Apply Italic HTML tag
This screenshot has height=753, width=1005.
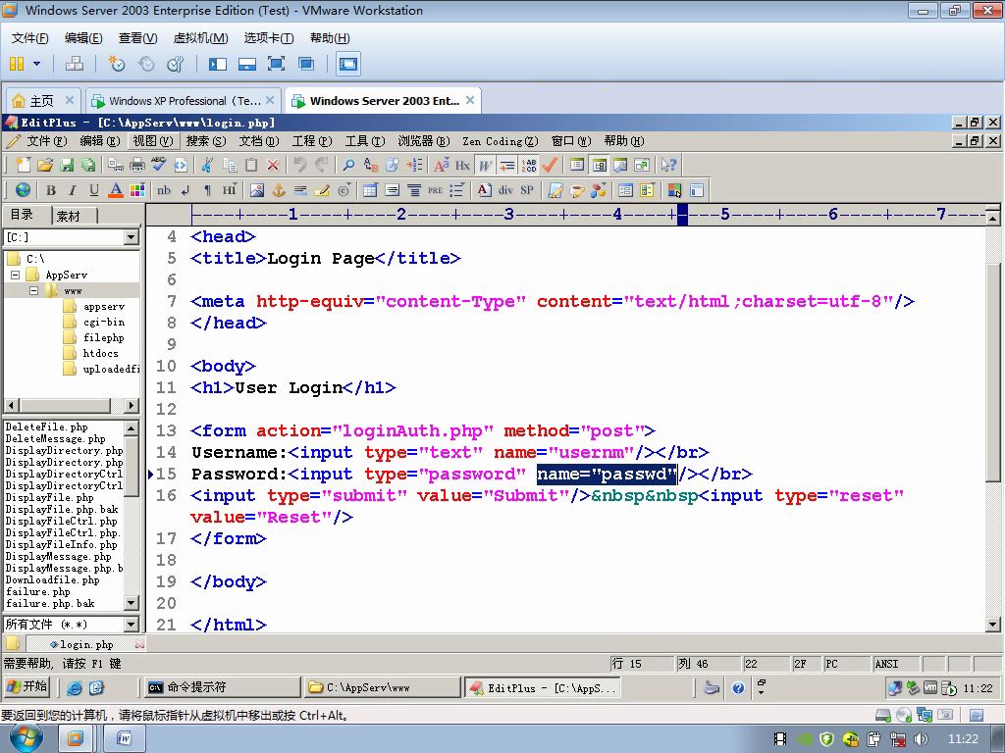pos(73,190)
